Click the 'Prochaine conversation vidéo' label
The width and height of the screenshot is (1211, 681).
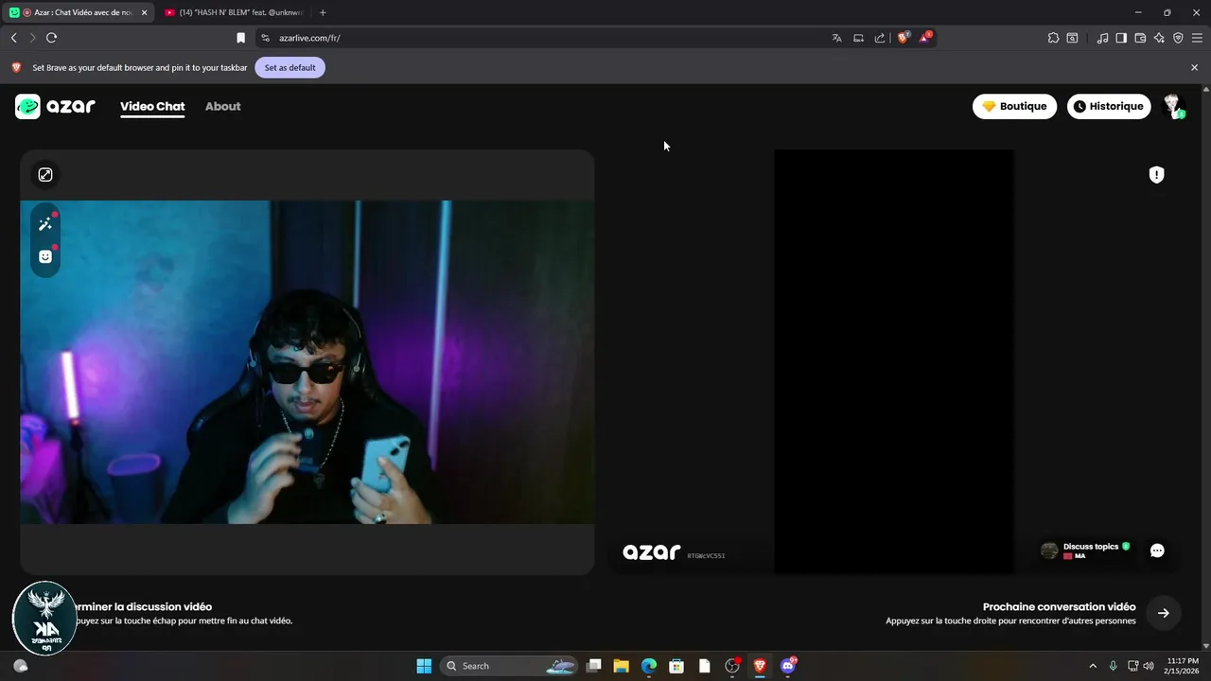[1059, 607]
